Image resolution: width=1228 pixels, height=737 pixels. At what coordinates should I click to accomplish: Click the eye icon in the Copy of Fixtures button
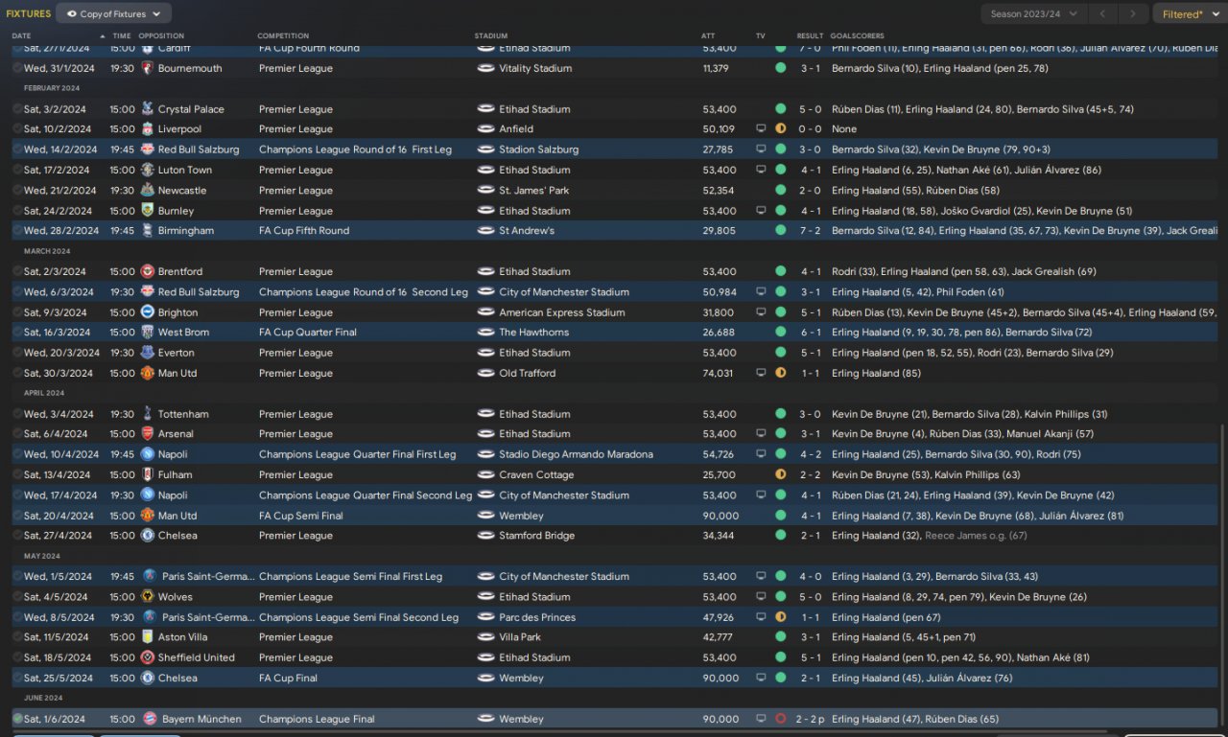72,13
